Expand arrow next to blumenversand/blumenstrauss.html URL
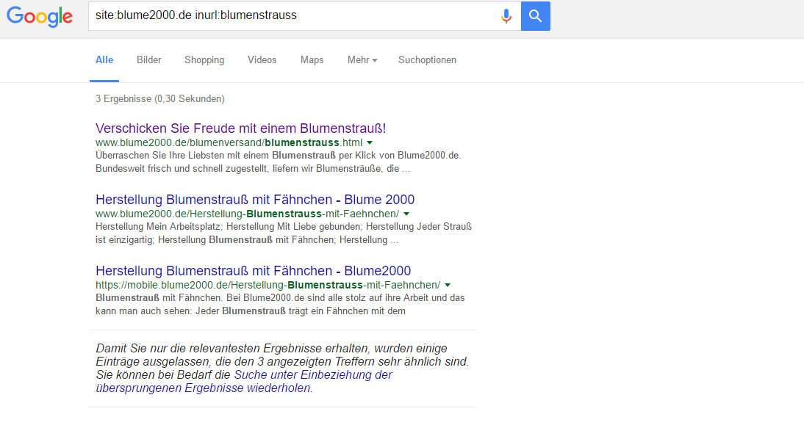804x428 pixels. 370,143
